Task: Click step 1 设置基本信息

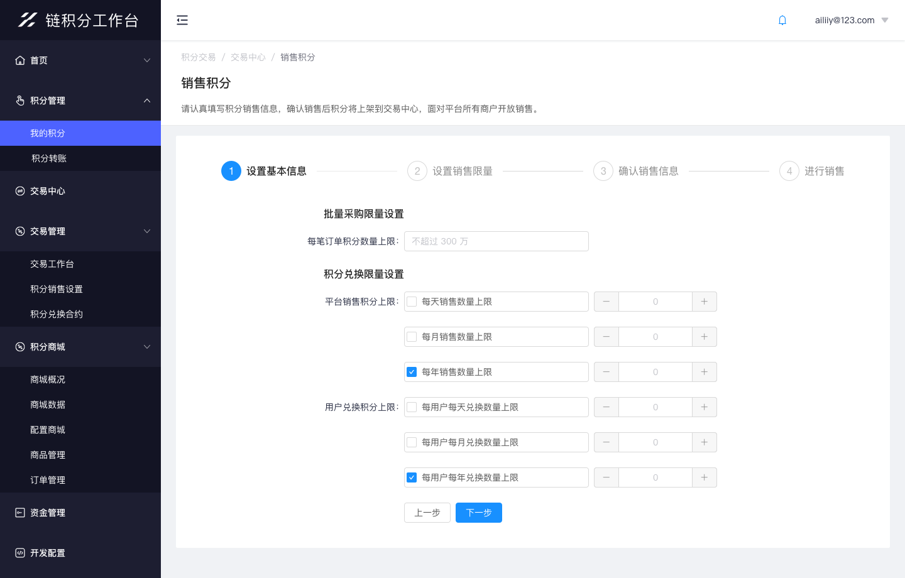Action: click(x=264, y=171)
